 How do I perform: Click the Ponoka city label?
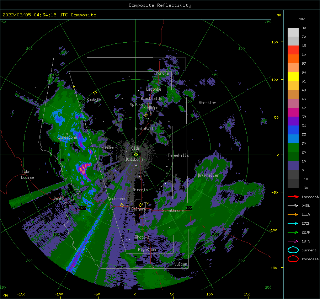pos(162,73)
